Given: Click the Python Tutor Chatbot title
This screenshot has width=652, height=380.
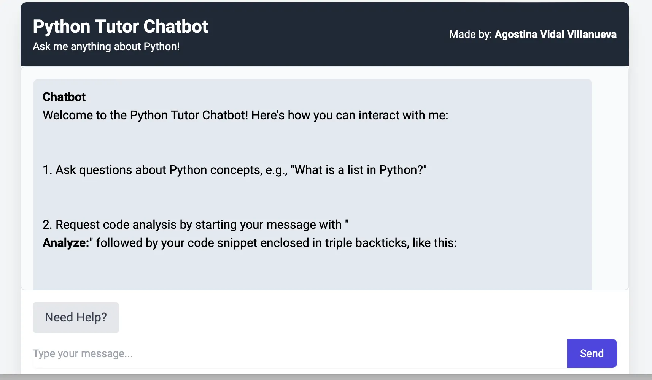Looking at the screenshot, I should [x=120, y=26].
